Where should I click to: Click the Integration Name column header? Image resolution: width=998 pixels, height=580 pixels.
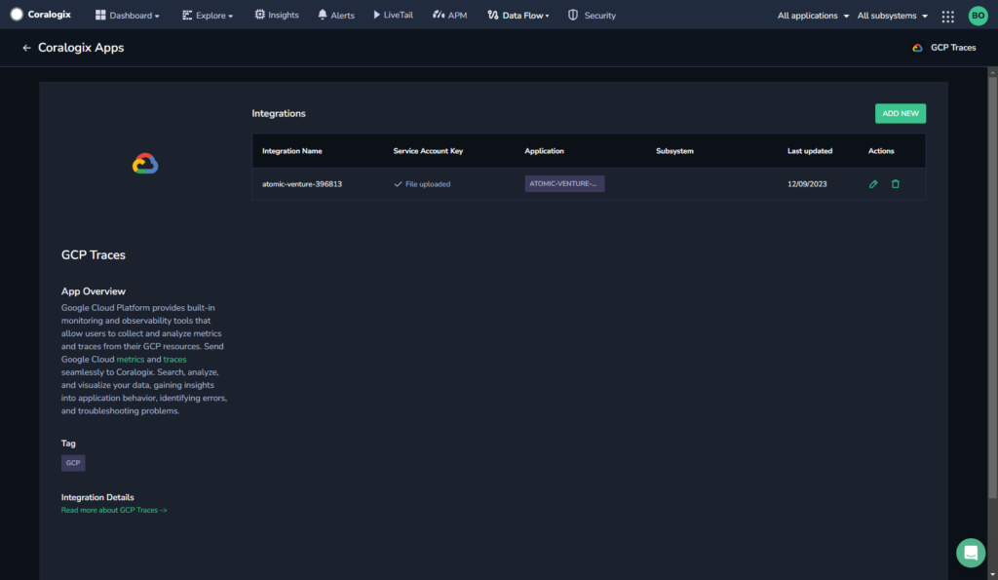point(292,151)
